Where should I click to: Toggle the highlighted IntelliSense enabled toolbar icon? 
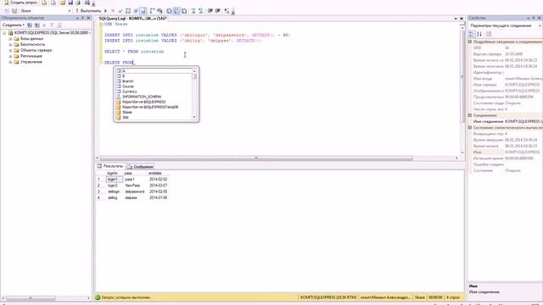(x=143, y=11)
